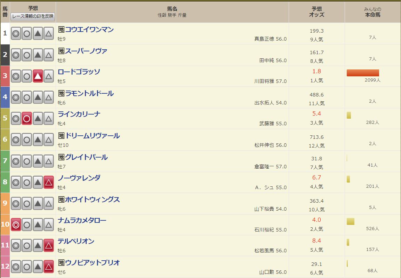Click the orange 2099人 popularity bar

point(363,73)
